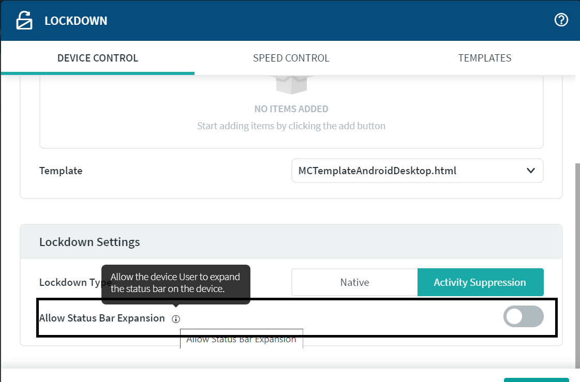Click the dark status bar tooltip
580x382 pixels.
(x=175, y=283)
